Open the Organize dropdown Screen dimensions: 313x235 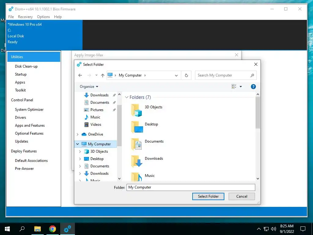[x=89, y=87]
